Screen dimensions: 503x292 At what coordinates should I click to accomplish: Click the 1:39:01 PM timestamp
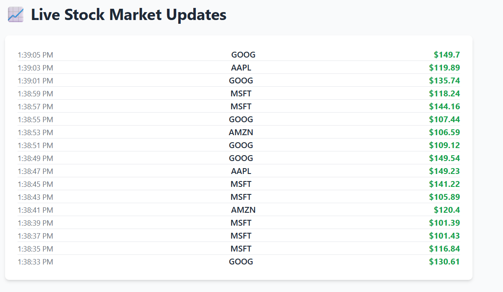click(35, 81)
